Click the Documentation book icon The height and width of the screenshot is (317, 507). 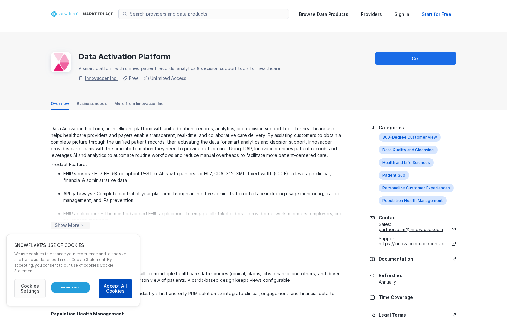tap(372, 259)
